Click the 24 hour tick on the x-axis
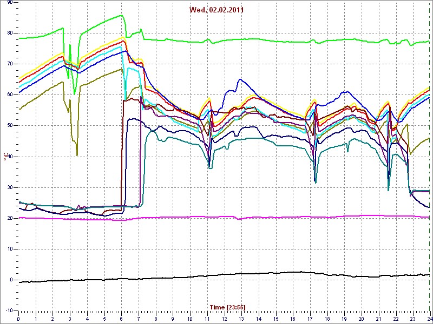Viewport: 433px width, 324px height. 429,319
